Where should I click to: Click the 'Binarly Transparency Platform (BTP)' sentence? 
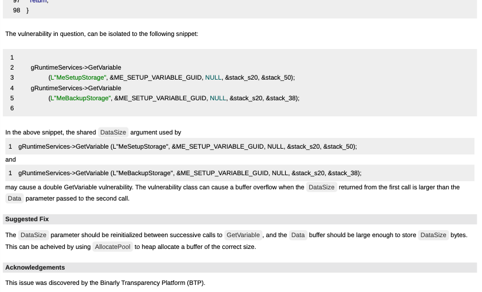[x=105, y=283]
